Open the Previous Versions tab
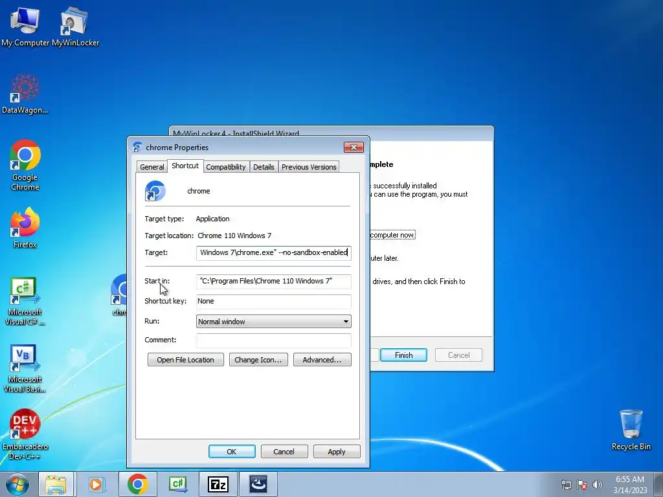Viewport: 663px width, 497px height. point(309,167)
